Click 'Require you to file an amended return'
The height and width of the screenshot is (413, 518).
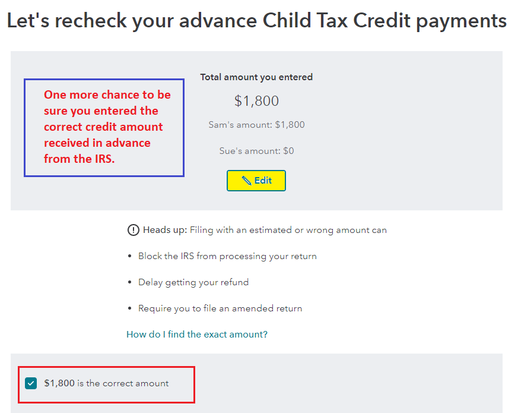point(220,308)
